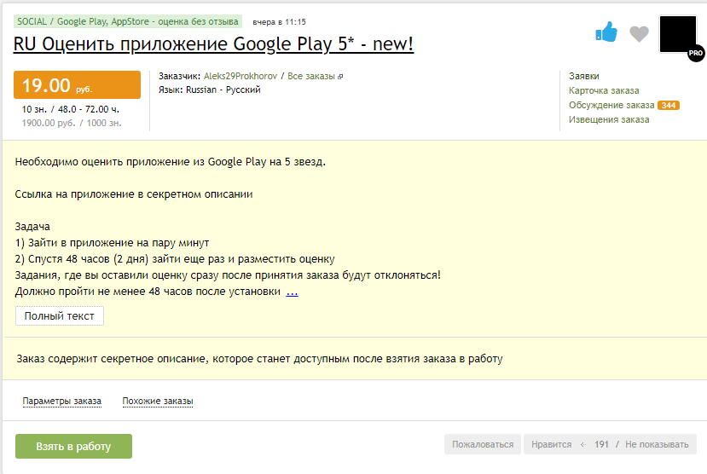707x474 pixels.
Task: Click the green Взять в работу button
Action: click(73, 446)
